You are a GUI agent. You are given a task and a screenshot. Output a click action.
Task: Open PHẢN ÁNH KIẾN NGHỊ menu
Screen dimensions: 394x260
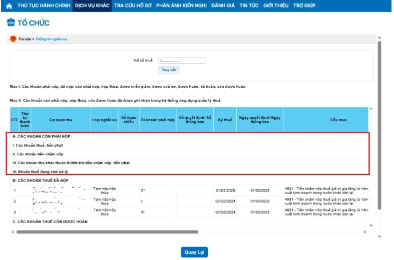click(x=181, y=5)
